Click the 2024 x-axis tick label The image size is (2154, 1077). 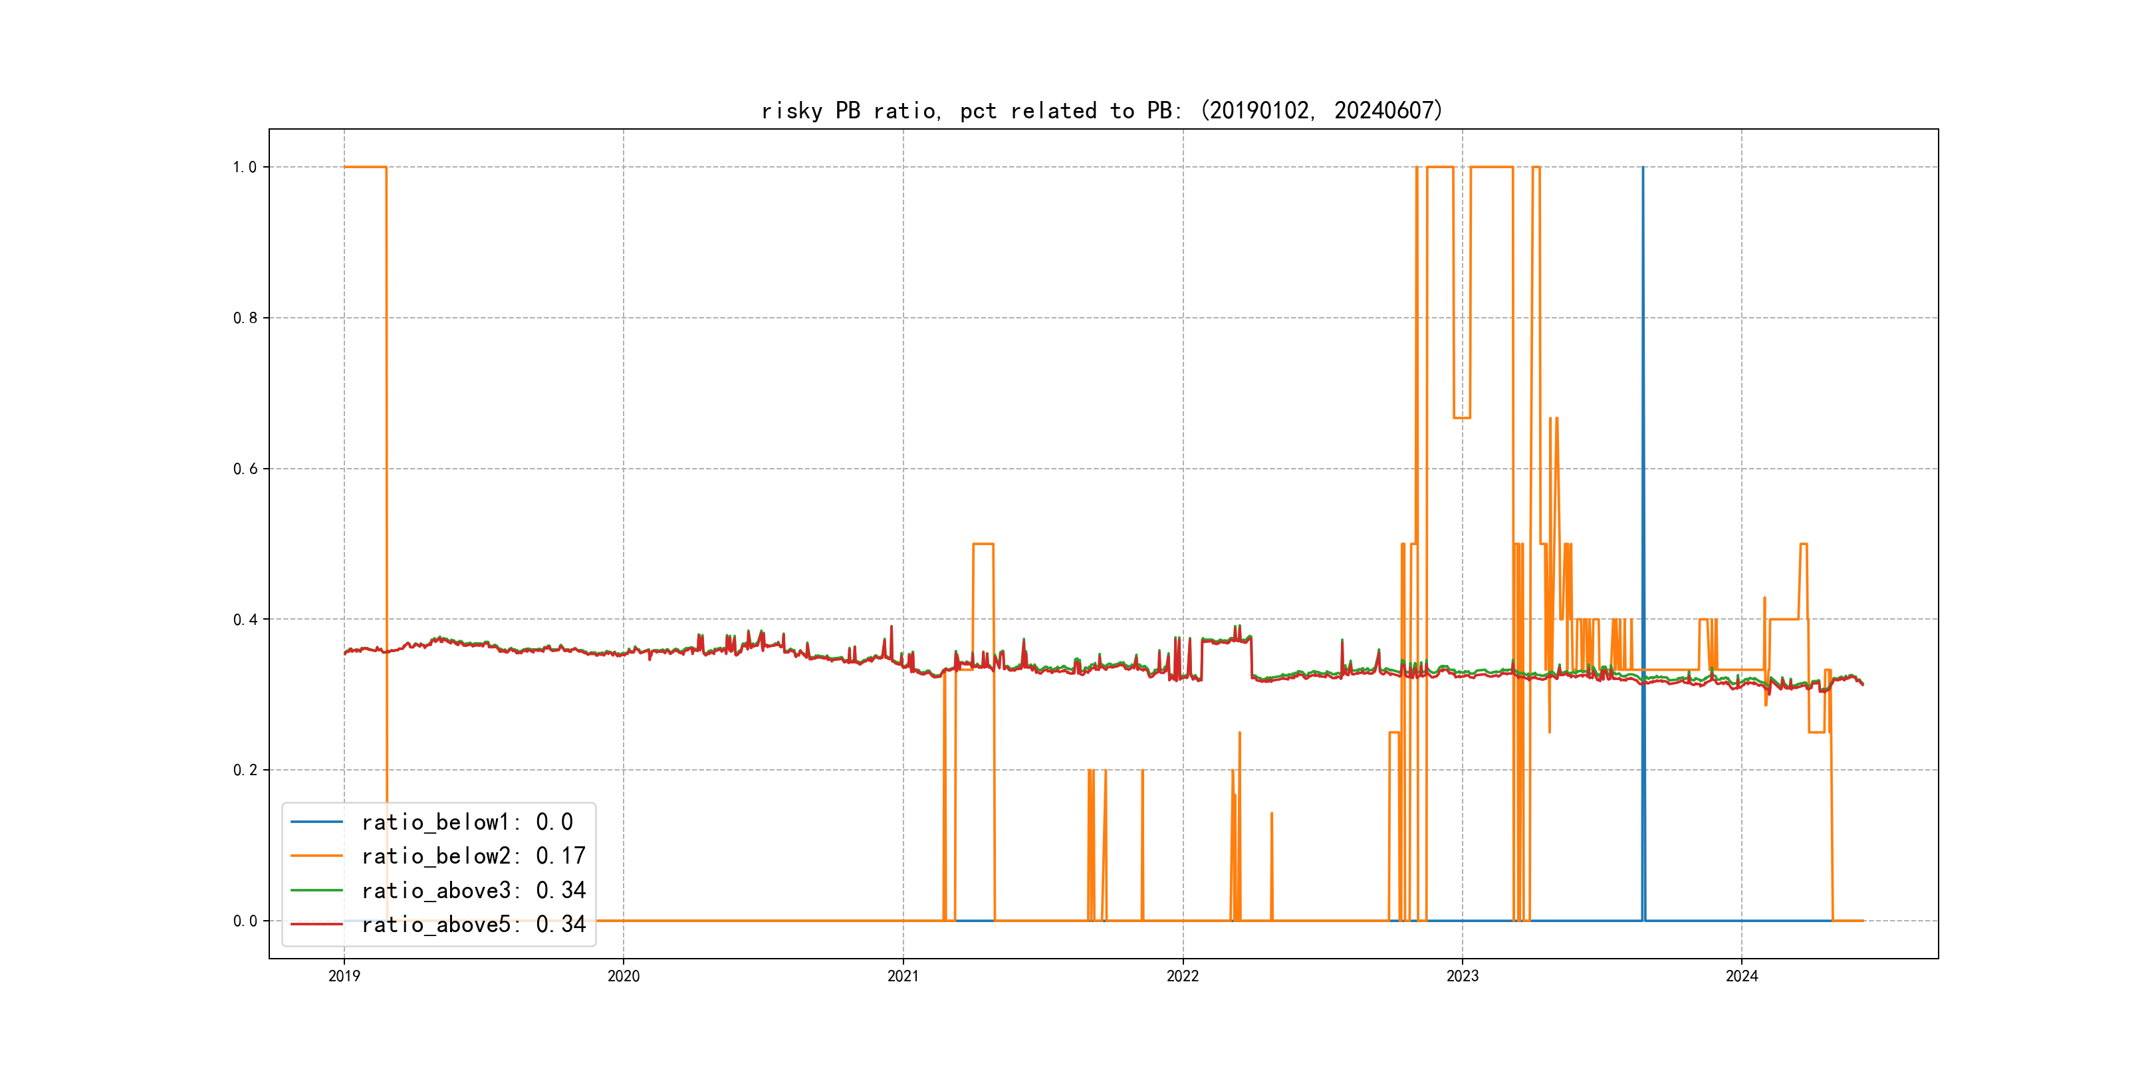1742,976
